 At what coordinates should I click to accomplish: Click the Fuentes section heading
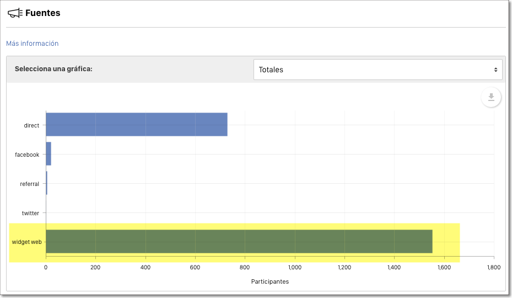[x=42, y=13]
